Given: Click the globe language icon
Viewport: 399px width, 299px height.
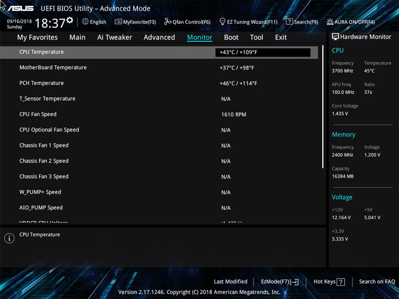Looking at the screenshot, I should 85,22.
